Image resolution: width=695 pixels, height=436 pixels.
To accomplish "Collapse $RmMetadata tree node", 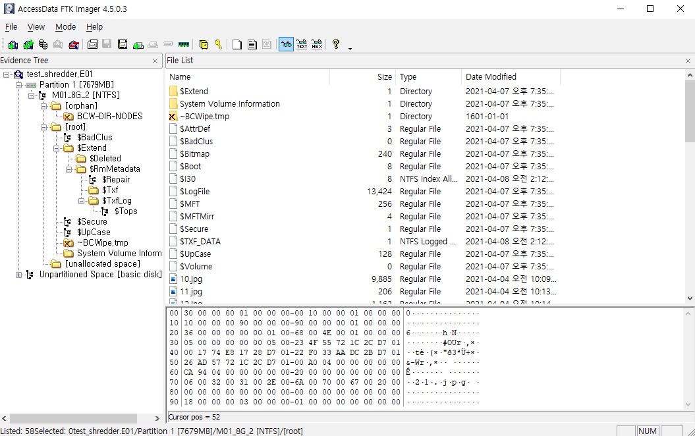I will pyautogui.click(x=69, y=169).
